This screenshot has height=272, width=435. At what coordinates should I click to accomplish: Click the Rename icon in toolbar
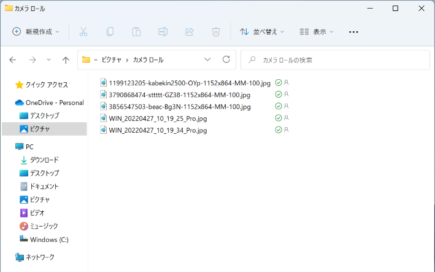[x=163, y=32]
